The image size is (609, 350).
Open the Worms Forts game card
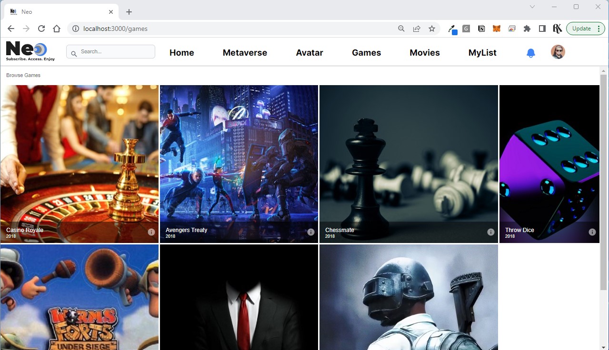80,297
